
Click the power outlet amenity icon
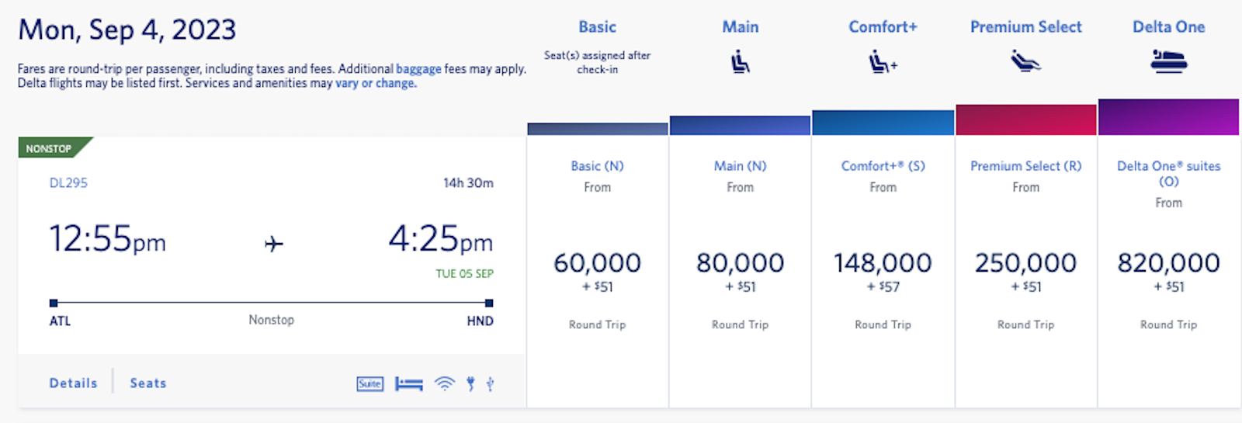click(x=470, y=383)
